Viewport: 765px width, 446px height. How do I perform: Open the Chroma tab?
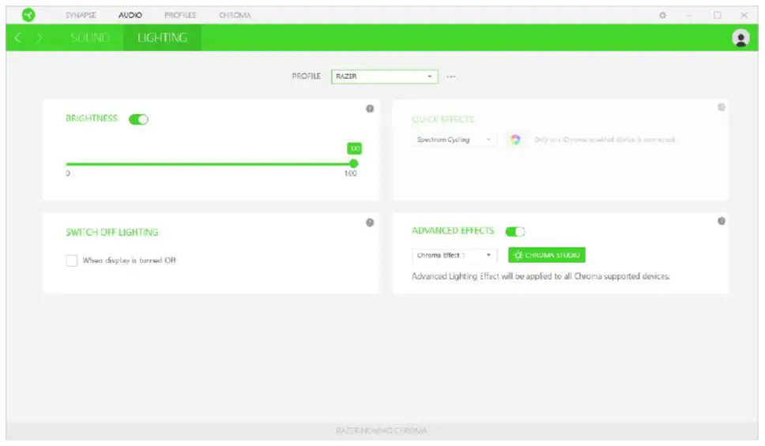coord(235,15)
